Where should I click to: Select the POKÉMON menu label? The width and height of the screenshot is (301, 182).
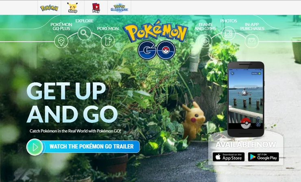pos(108,28)
